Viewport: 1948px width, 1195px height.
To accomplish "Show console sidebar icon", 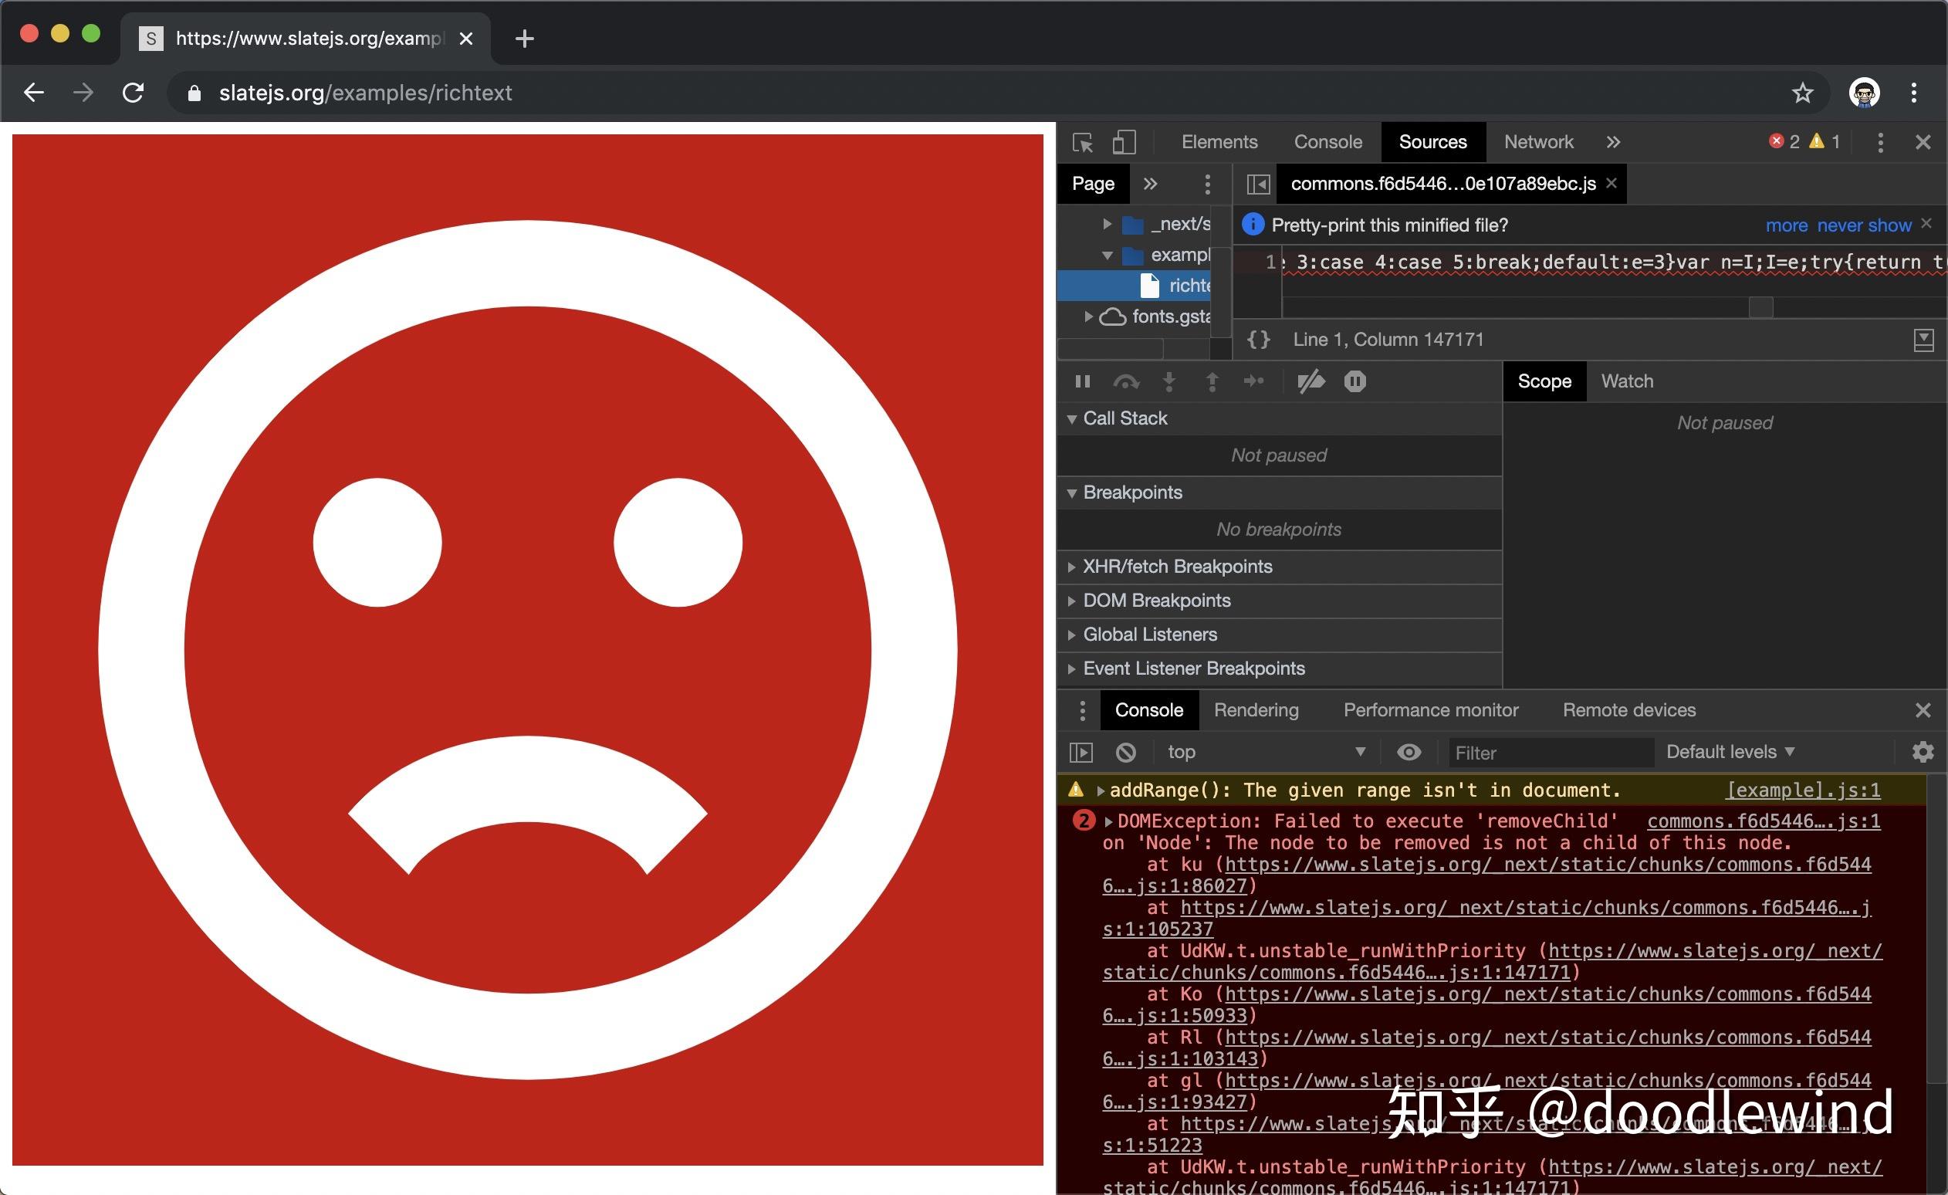I will 1081,752.
